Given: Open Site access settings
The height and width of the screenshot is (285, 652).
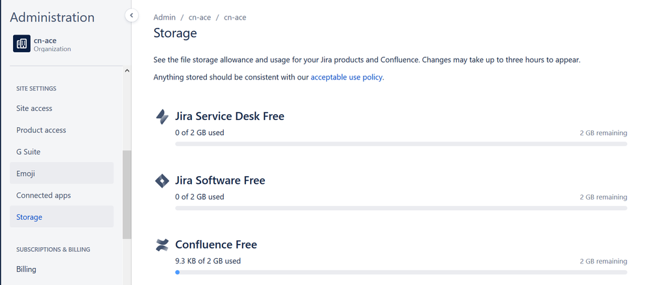Looking at the screenshot, I should point(61,108).
